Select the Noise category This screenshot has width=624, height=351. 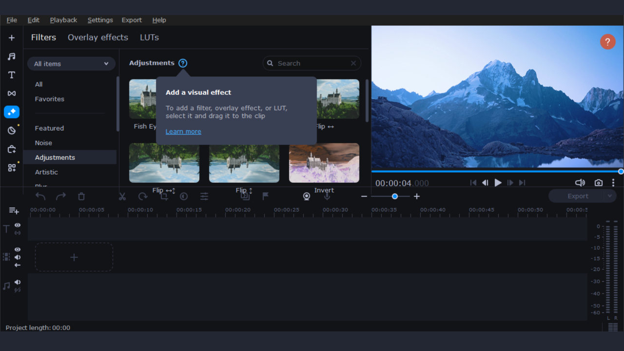tap(43, 143)
